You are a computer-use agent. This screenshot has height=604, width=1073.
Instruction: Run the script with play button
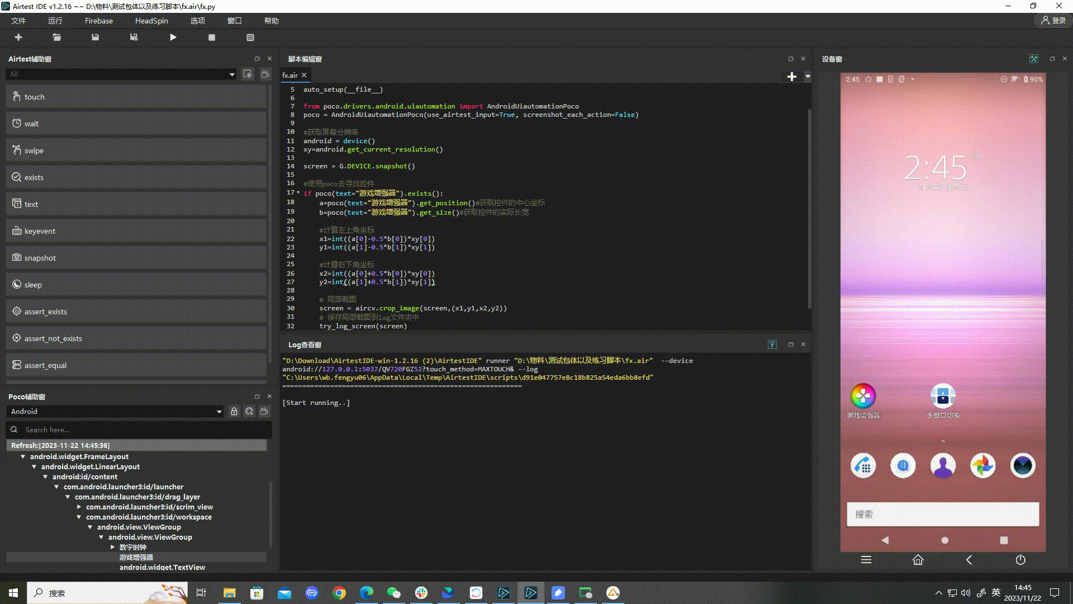click(173, 37)
